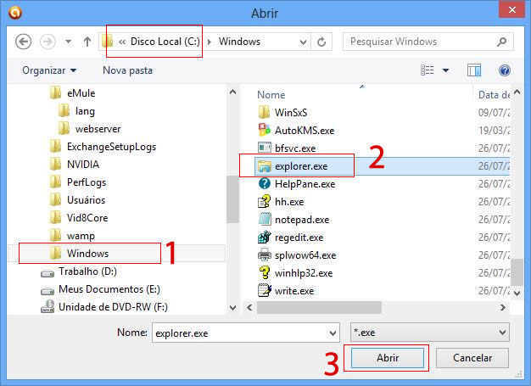531x386 pixels.
Task: Expand the filename dropdown arrow
Action: click(x=333, y=333)
